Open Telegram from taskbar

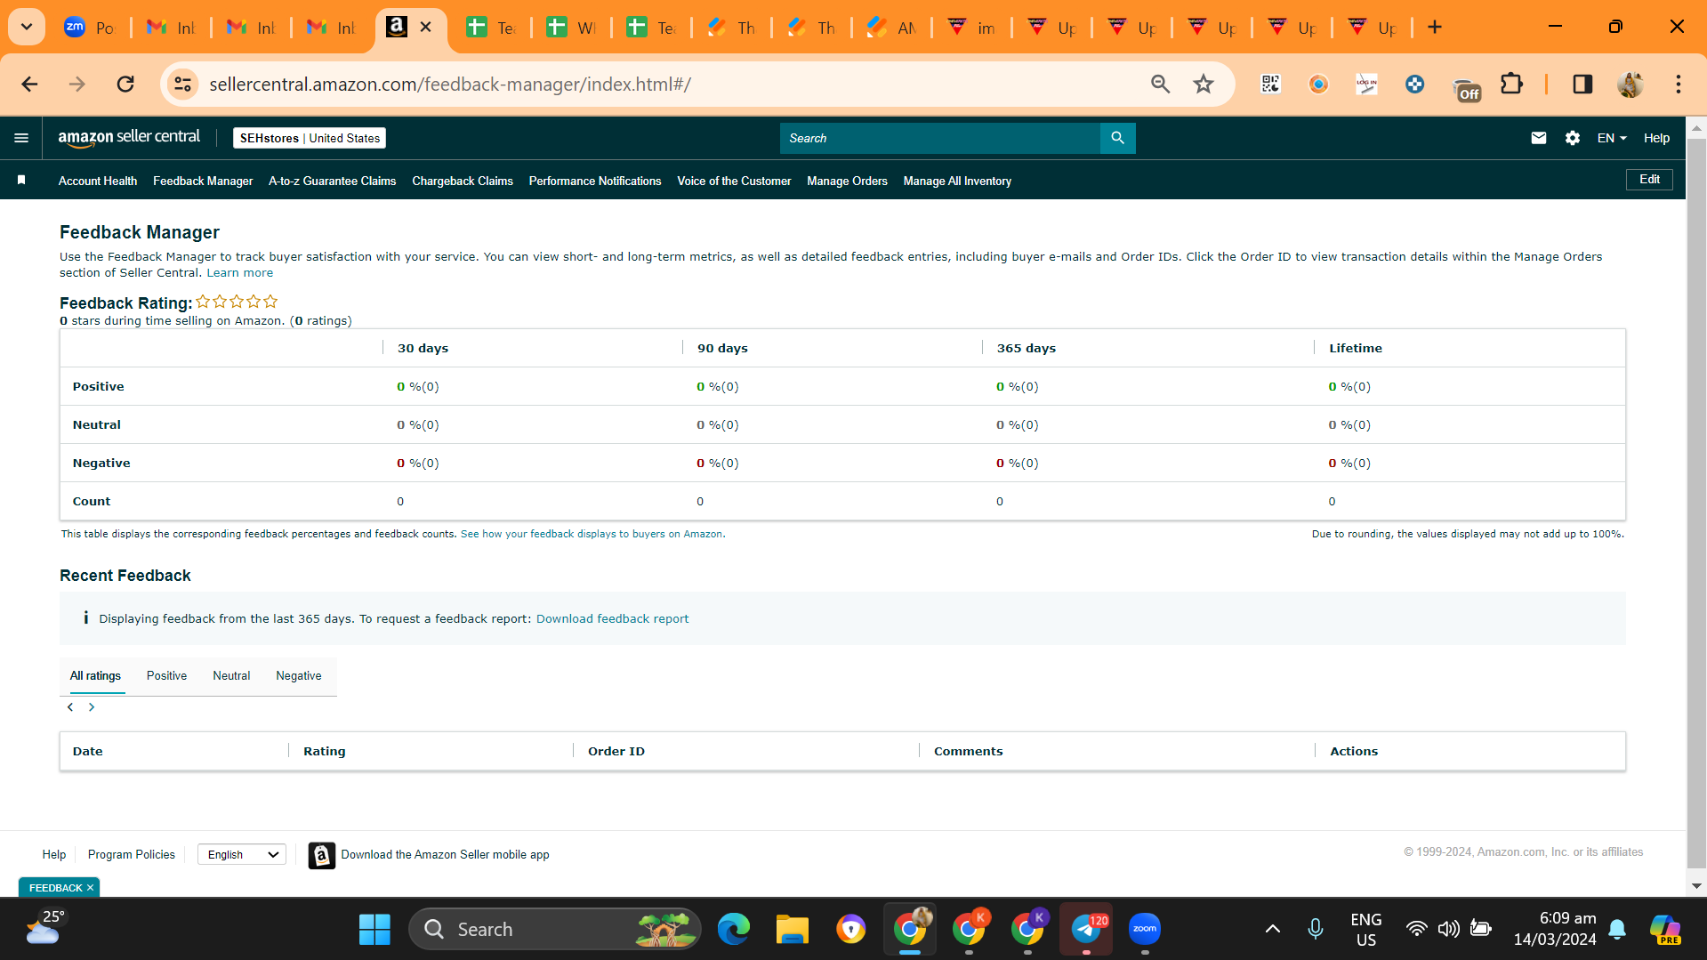pyautogui.click(x=1086, y=930)
